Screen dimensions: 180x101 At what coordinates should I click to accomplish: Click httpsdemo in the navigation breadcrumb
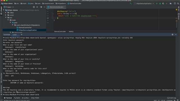(61, 4)
